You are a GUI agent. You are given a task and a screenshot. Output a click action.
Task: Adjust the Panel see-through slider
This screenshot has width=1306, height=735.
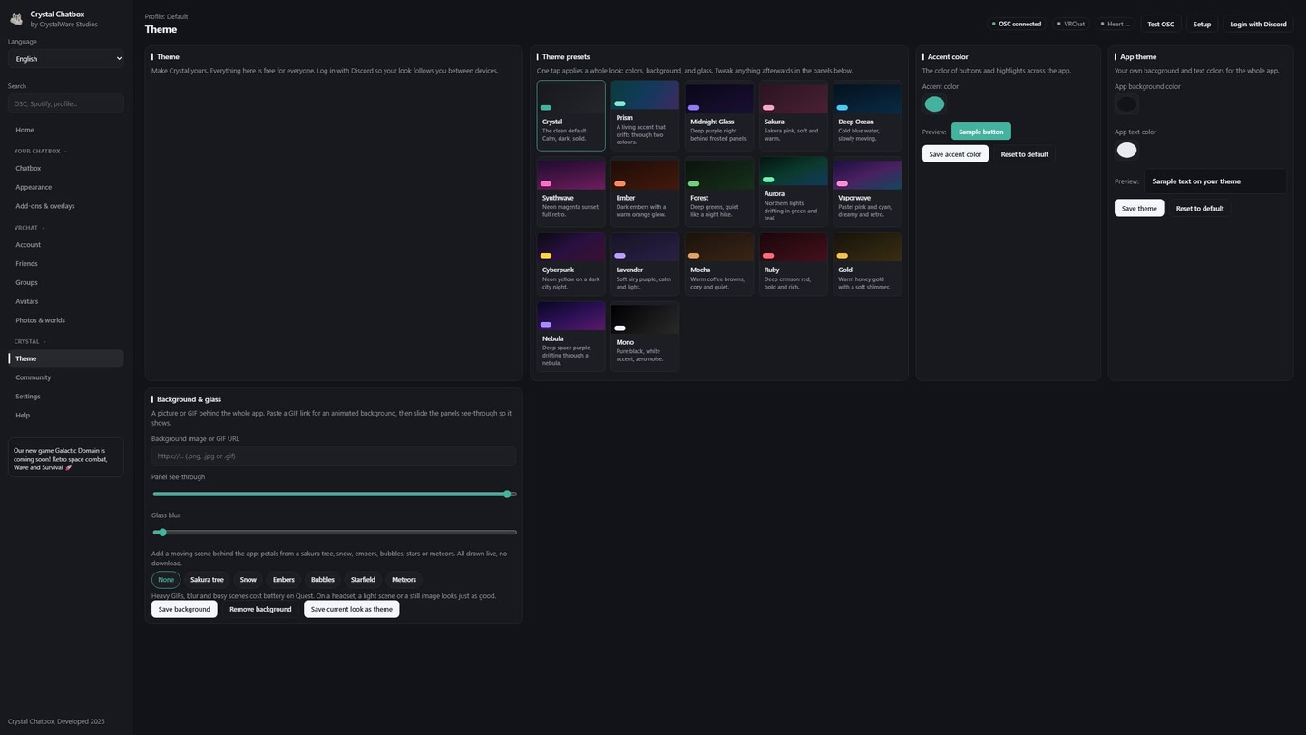pyautogui.click(x=334, y=495)
